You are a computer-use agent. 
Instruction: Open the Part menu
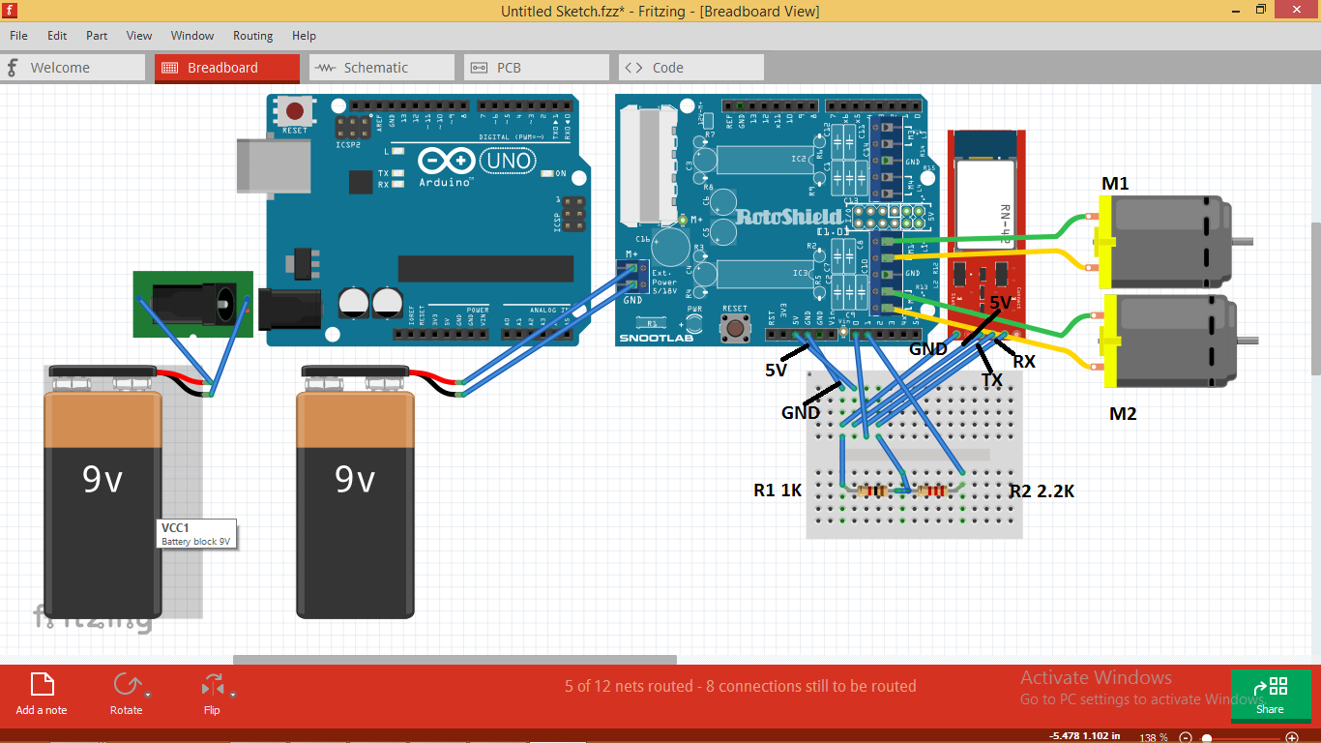click(96, 36)
